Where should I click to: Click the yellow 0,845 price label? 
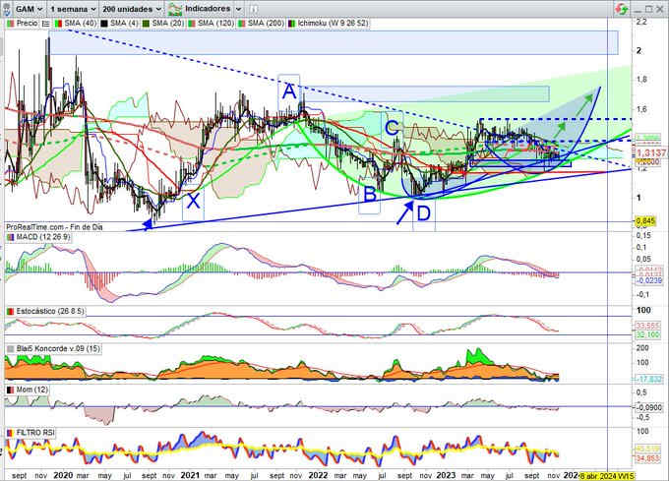tap(645, 221)
